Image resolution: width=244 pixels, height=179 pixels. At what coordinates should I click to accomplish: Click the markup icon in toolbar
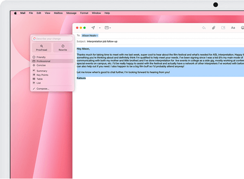(223, 28)
